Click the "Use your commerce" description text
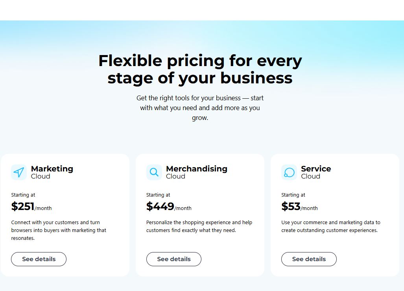This screenshot has width=404, height=291. pos(330,226)
